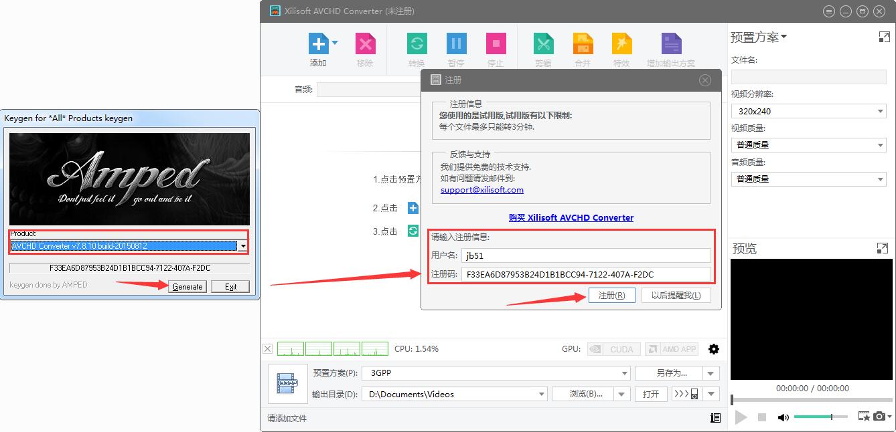
Task: Open the Product dropdown in keygen
Action: coord(243,246)
